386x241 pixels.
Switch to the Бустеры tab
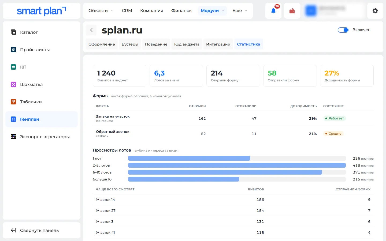point(130,44)
